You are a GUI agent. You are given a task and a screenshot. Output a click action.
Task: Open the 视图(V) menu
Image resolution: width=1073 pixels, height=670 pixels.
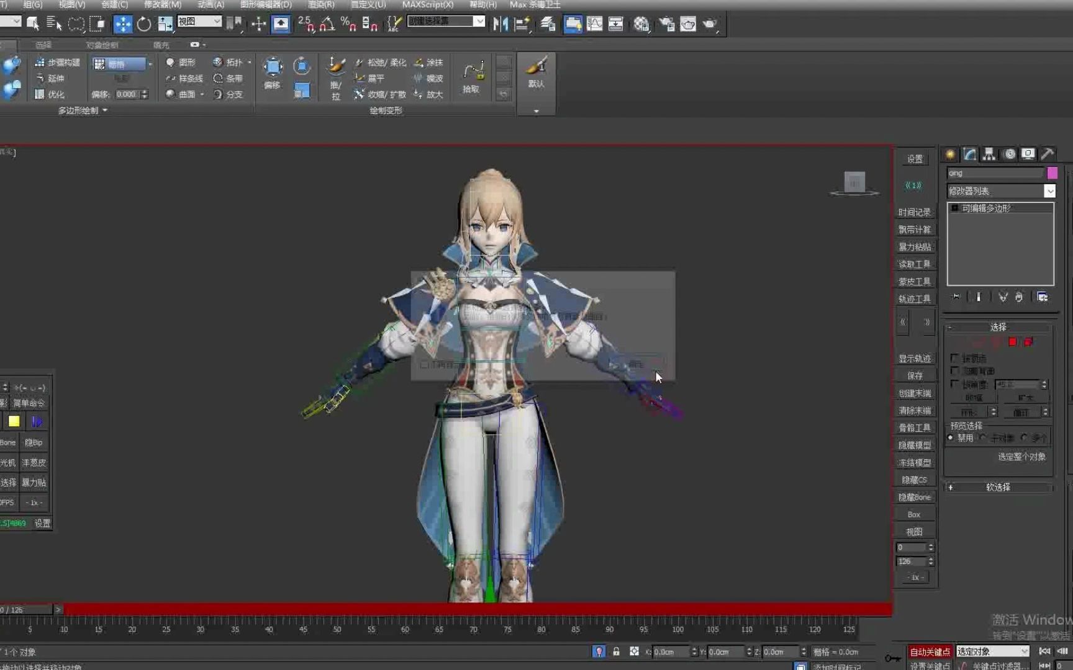click(x=72, y=4)
